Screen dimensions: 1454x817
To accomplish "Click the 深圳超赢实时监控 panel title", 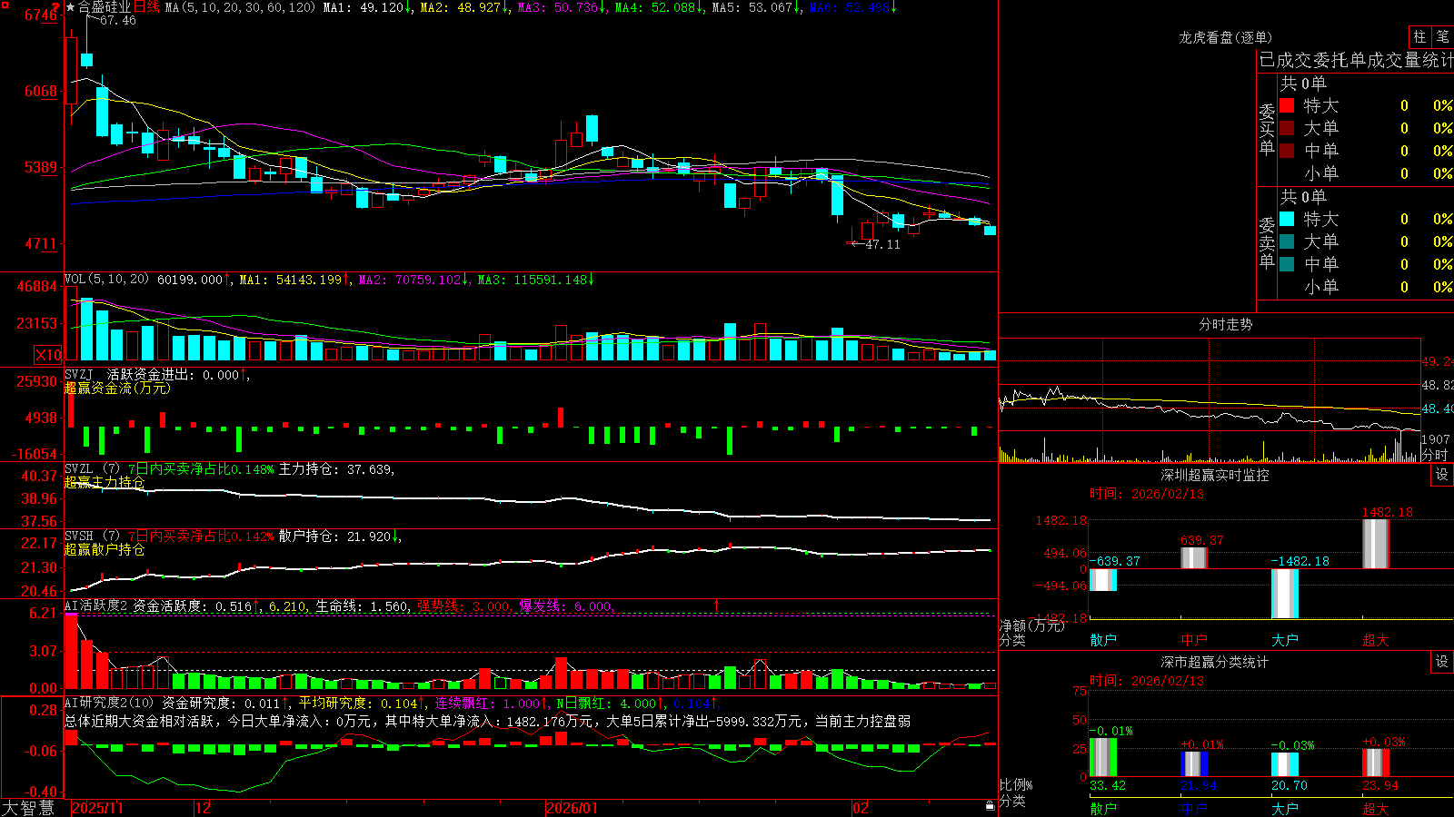I will tap(1215, 475).
